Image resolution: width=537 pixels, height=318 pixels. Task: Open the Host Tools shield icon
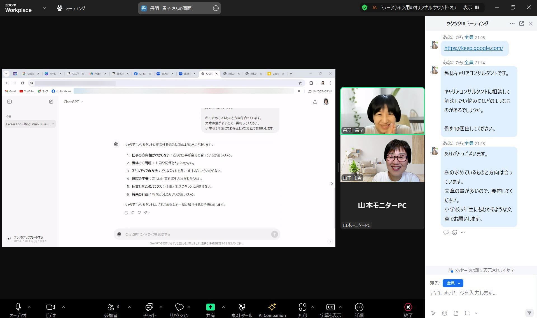pos(242,307)
